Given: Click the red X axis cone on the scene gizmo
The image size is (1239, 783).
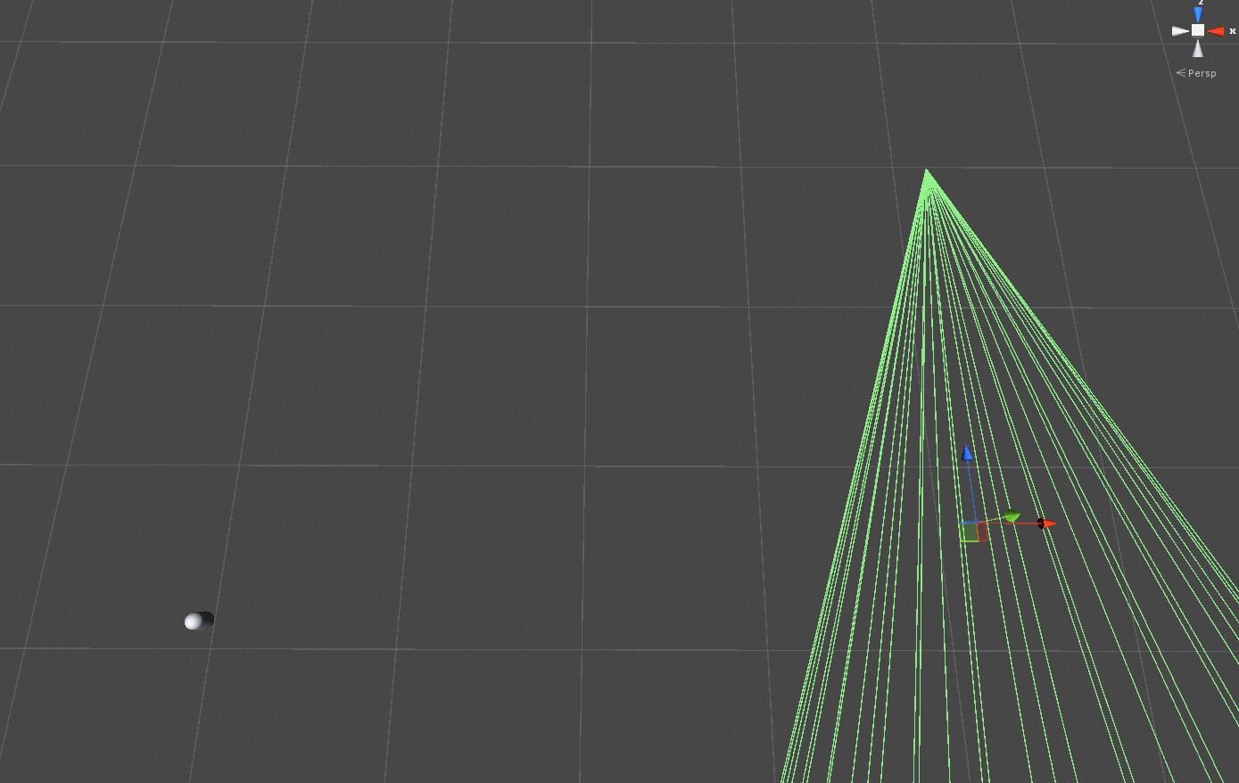Looking at the screenshot, I should tap(1216, 30).
